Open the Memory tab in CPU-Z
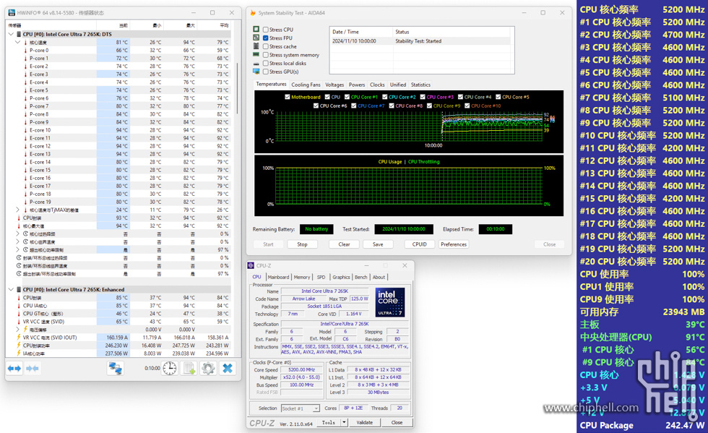The image size is (708, 433). pos(302,277)
